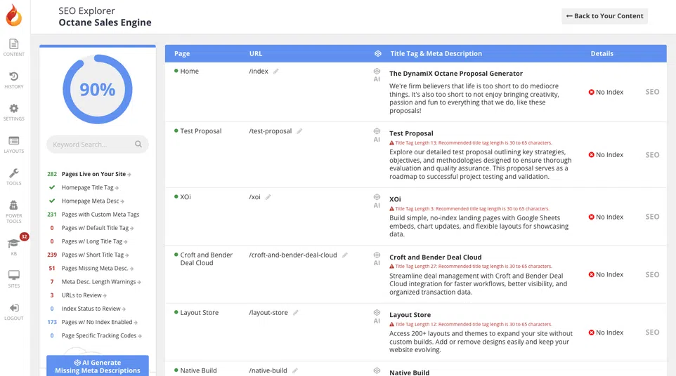This screenshot has height=376, width=676.
Task: Open Layouts in the sidebar
Action: coord(14,145)
